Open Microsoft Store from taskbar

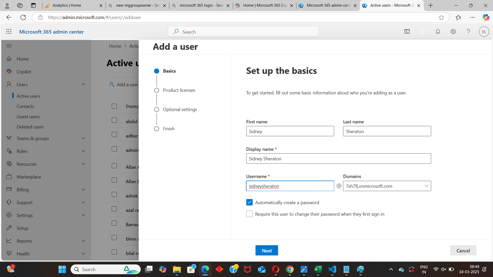point(191,269)
